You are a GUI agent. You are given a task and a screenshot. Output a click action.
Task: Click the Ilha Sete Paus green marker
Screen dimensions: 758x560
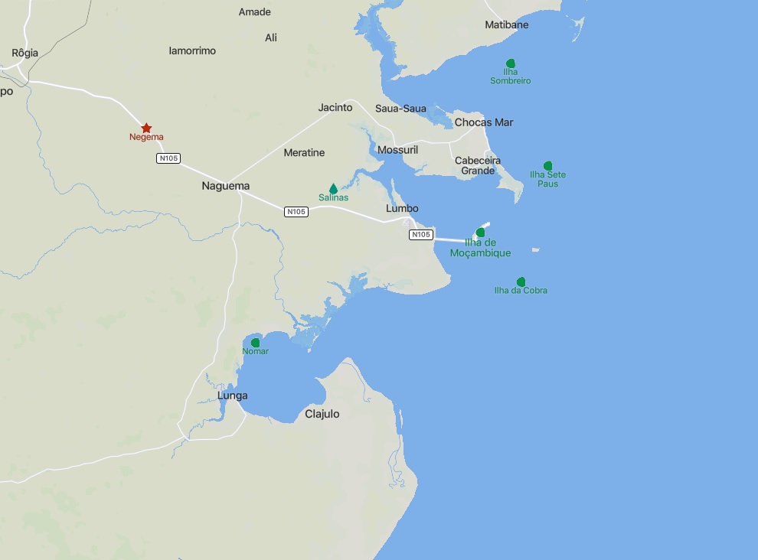(x=547, y=166)
